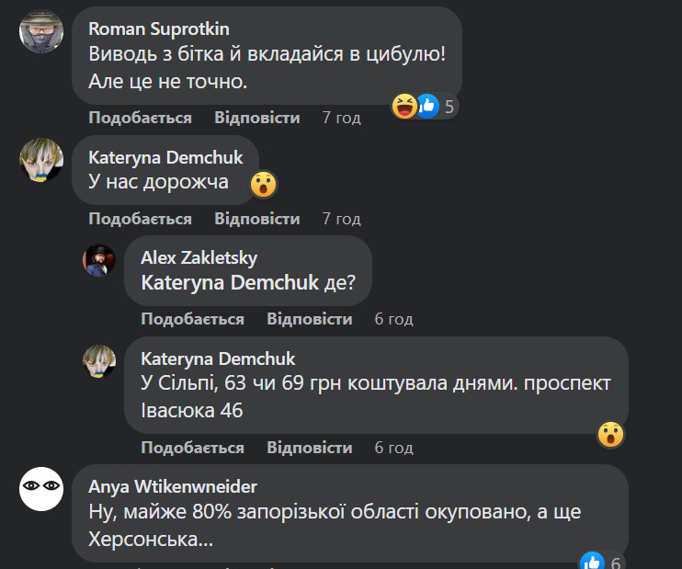Click Anya Wtikenwneider's eyes avatar

41,485
